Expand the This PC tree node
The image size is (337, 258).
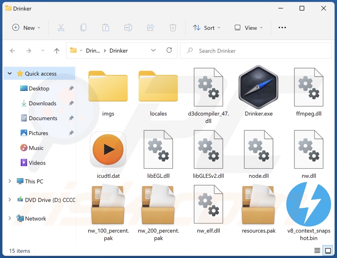[10, 181]
